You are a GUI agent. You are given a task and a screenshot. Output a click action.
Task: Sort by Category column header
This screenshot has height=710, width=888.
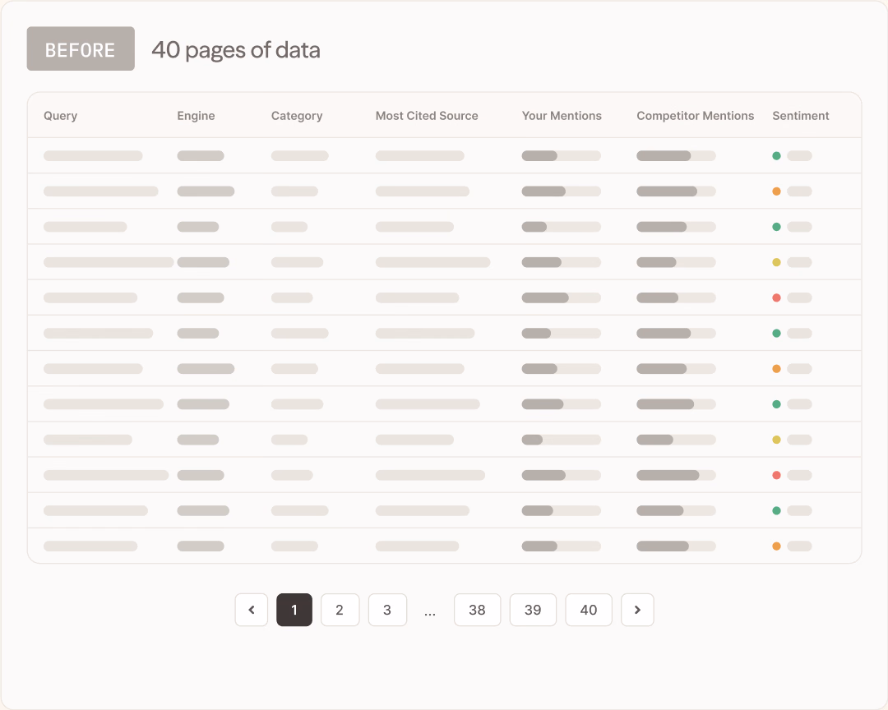click(297, 116)
